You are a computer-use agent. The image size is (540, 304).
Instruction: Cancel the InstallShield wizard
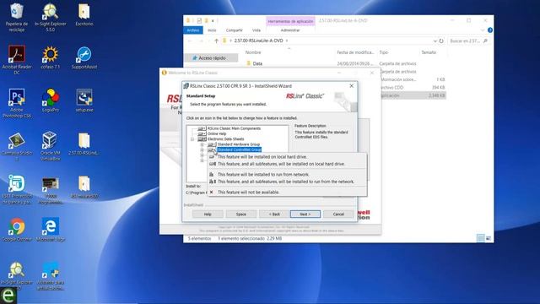(x=338, y=214)
